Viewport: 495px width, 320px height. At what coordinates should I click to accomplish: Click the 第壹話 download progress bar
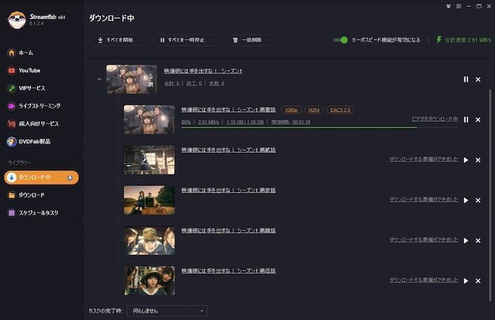point(320,127)
